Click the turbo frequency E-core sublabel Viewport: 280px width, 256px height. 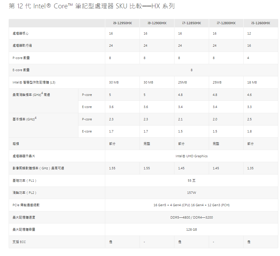pos(87,107)
